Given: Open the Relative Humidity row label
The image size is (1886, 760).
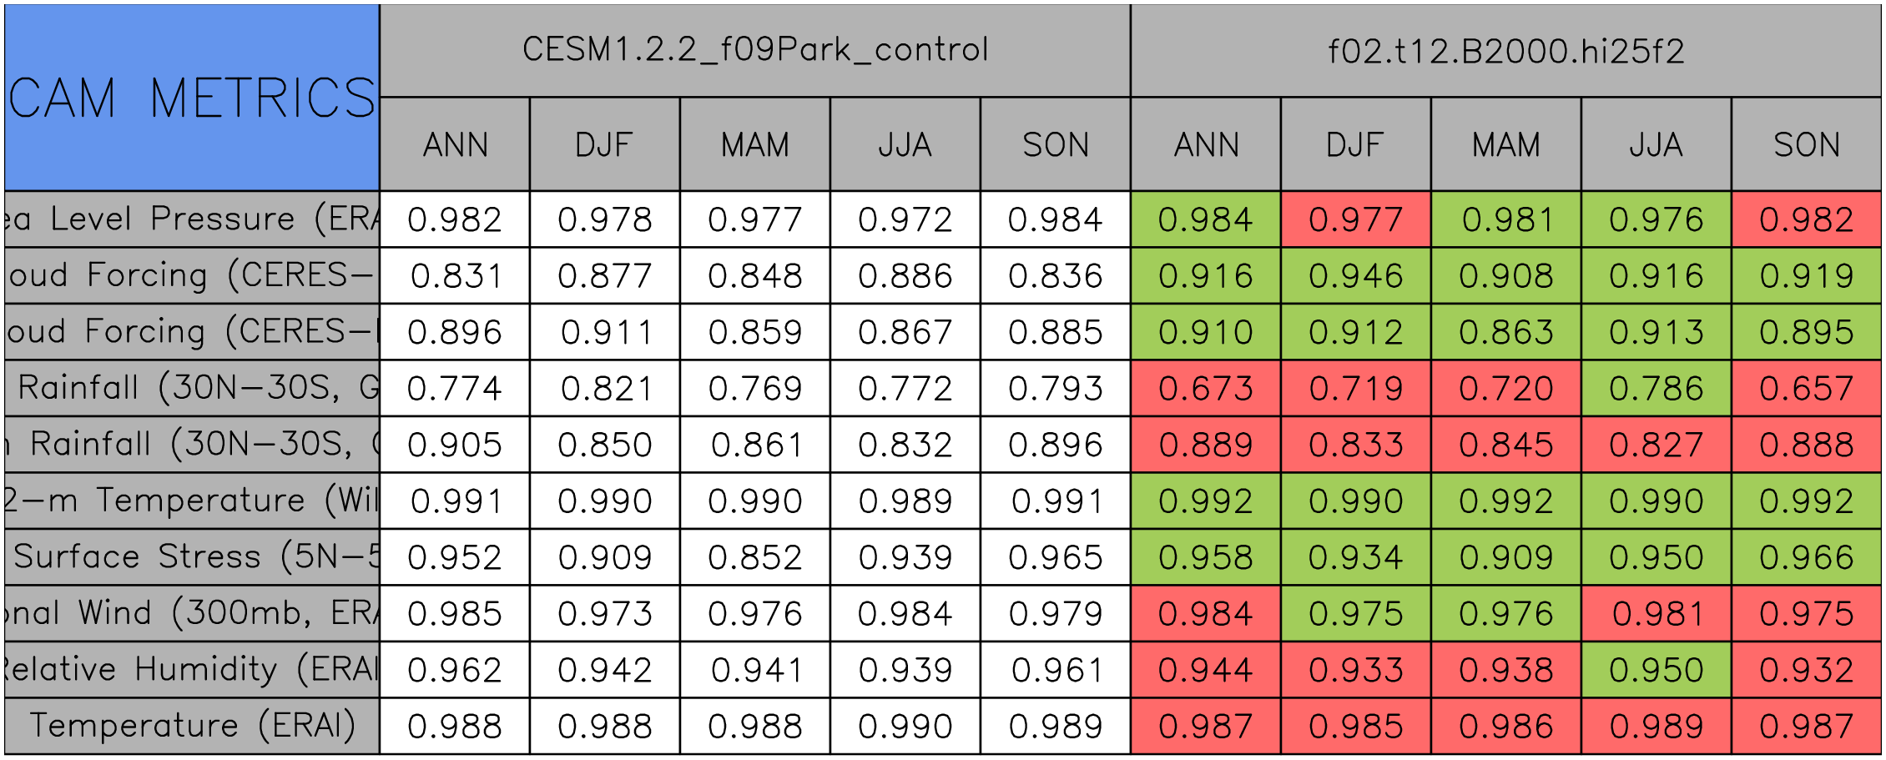Looking at the screenshot, I should (192, 670).
